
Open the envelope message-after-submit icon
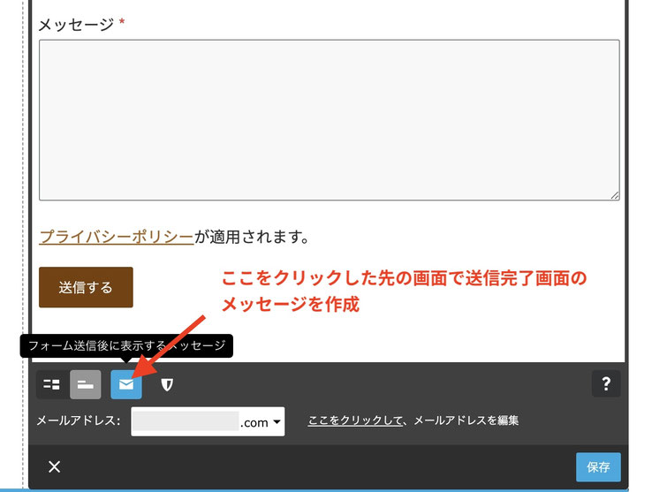click(x=126, y=385)
